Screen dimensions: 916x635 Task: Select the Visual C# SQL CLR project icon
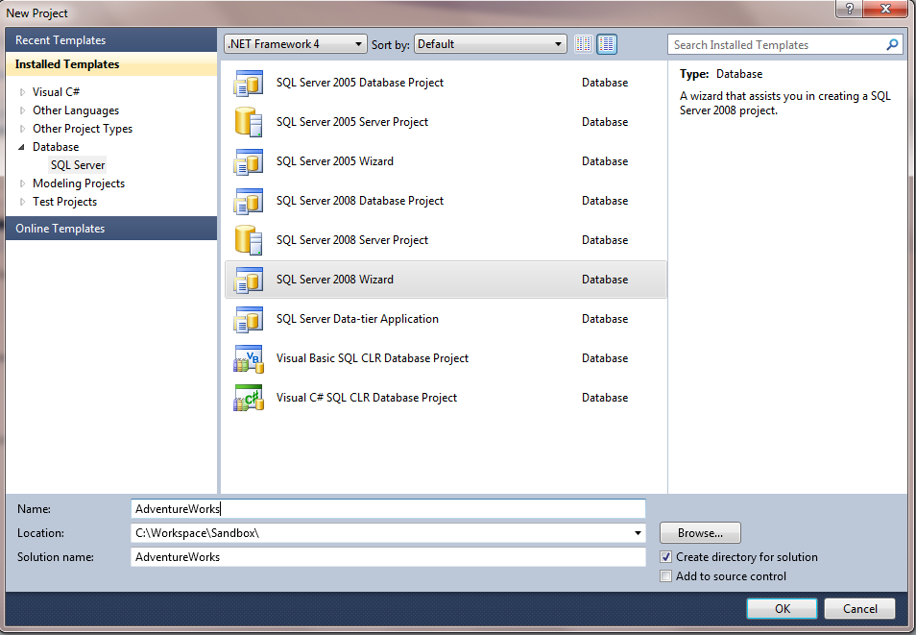(249, 398)
